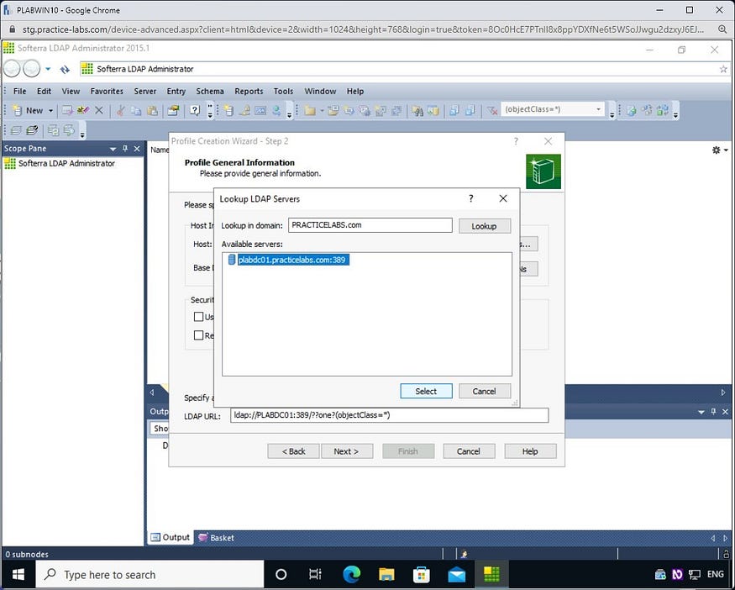735x590 pixels.
Task: Switch to the Basket tab
Action: (x=216, y=538)
